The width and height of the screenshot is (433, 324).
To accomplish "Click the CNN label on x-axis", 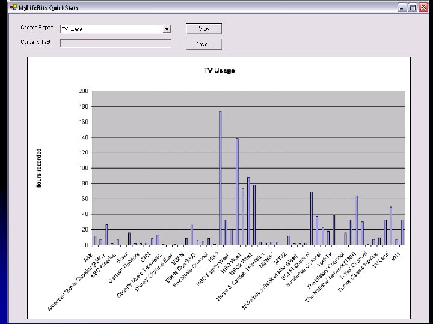I will (146, 257).
